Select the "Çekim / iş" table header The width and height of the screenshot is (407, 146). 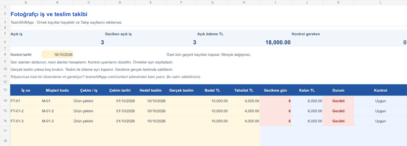(x=89, y=90)
